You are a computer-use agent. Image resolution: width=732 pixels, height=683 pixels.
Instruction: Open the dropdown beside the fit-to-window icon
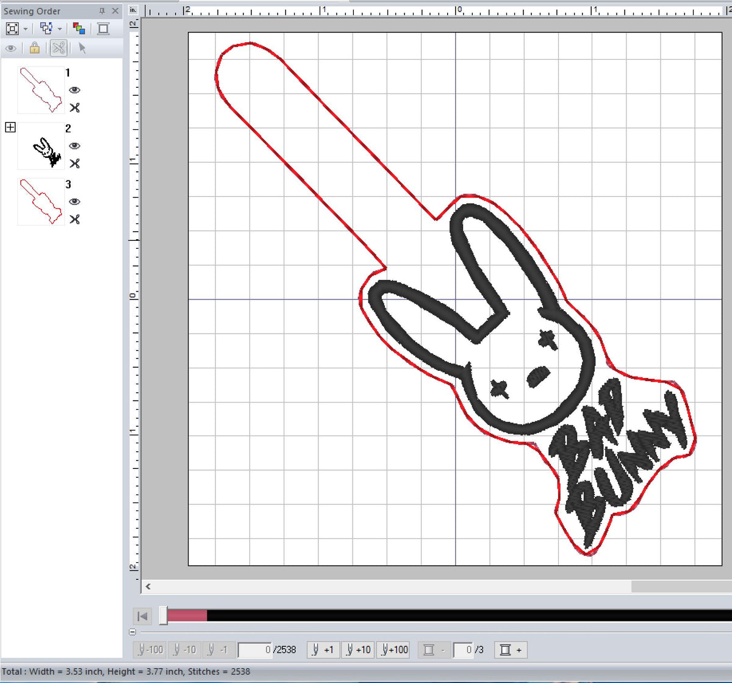pyautogui.click(x=25, y=28)
